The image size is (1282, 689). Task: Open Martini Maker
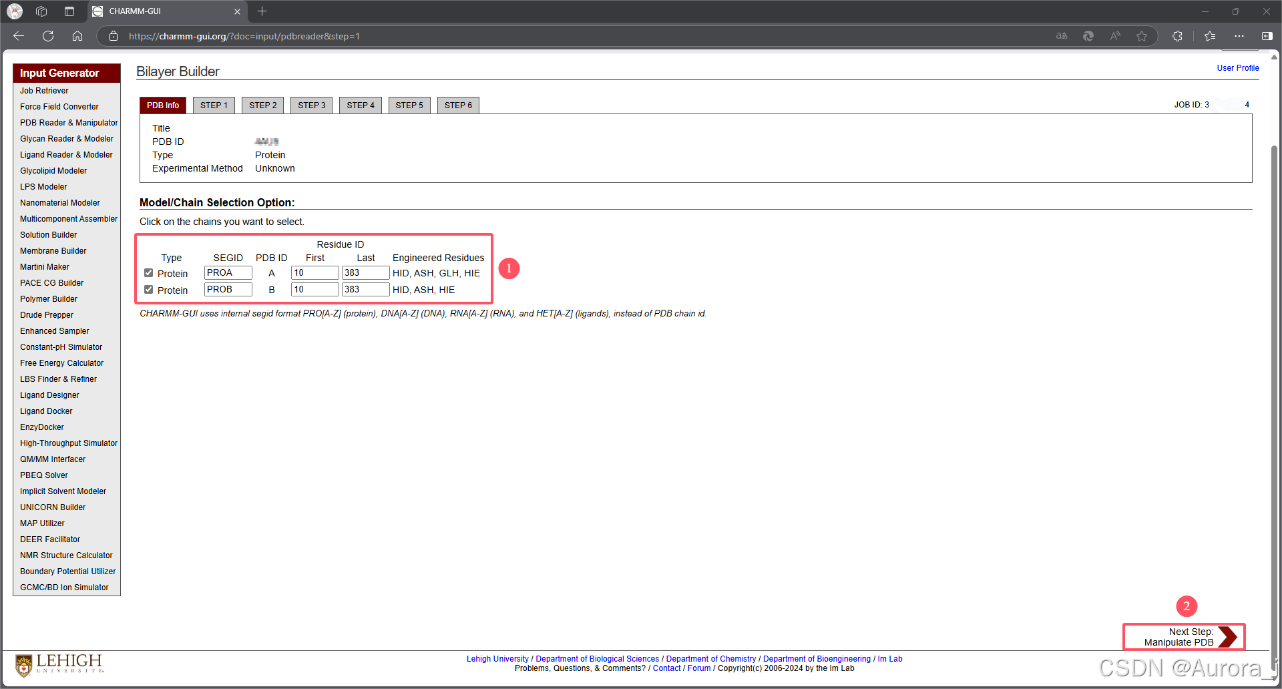coord(45,267)
